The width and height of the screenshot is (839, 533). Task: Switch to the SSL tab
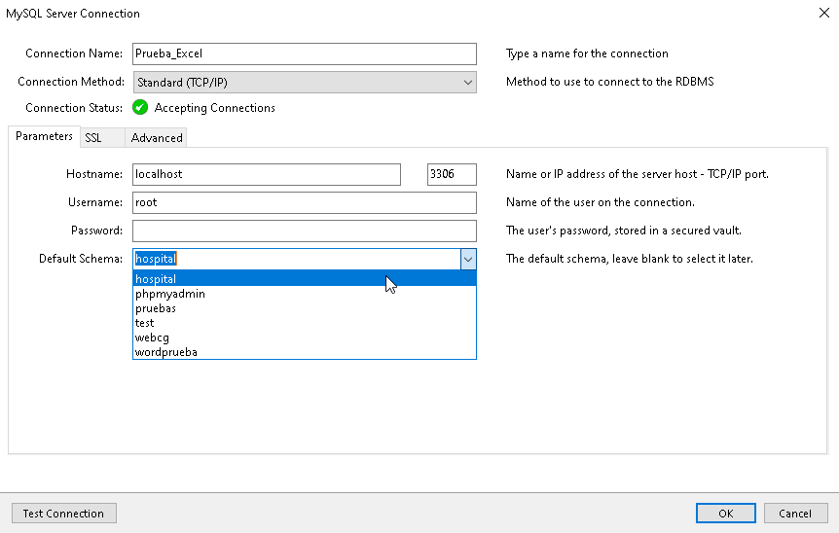tap(92, 138)
